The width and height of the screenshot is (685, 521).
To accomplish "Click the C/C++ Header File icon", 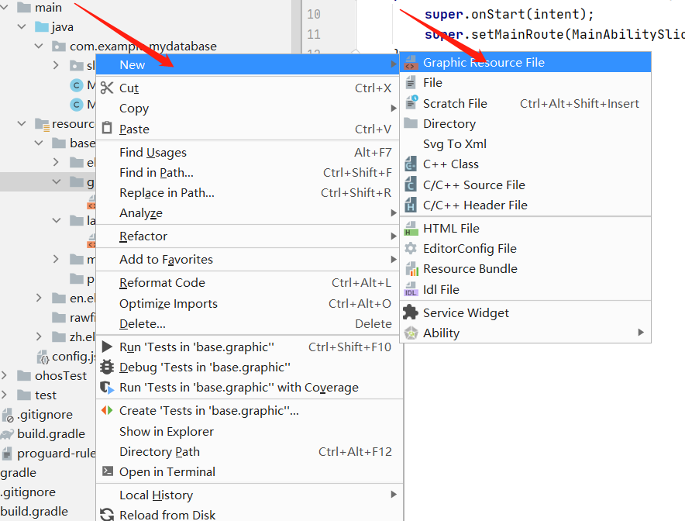I will pos(411,205).
